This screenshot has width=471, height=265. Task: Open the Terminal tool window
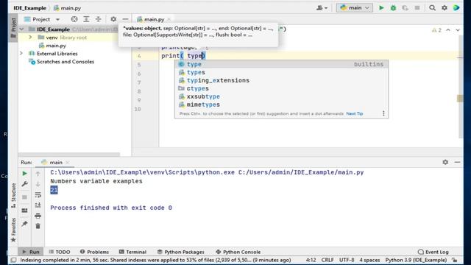[x=132, y=252]
